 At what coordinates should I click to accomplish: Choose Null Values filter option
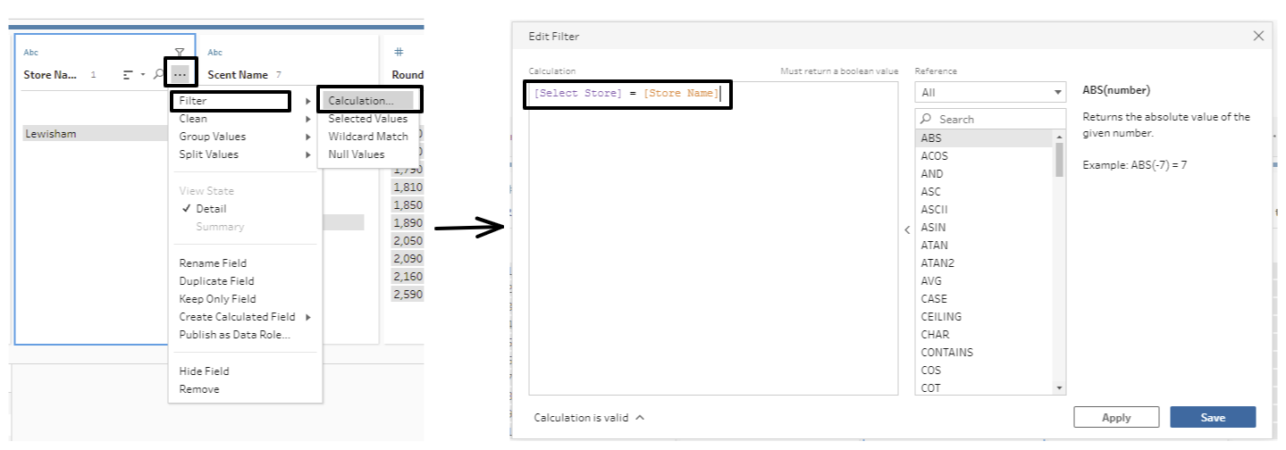[369, 154]
